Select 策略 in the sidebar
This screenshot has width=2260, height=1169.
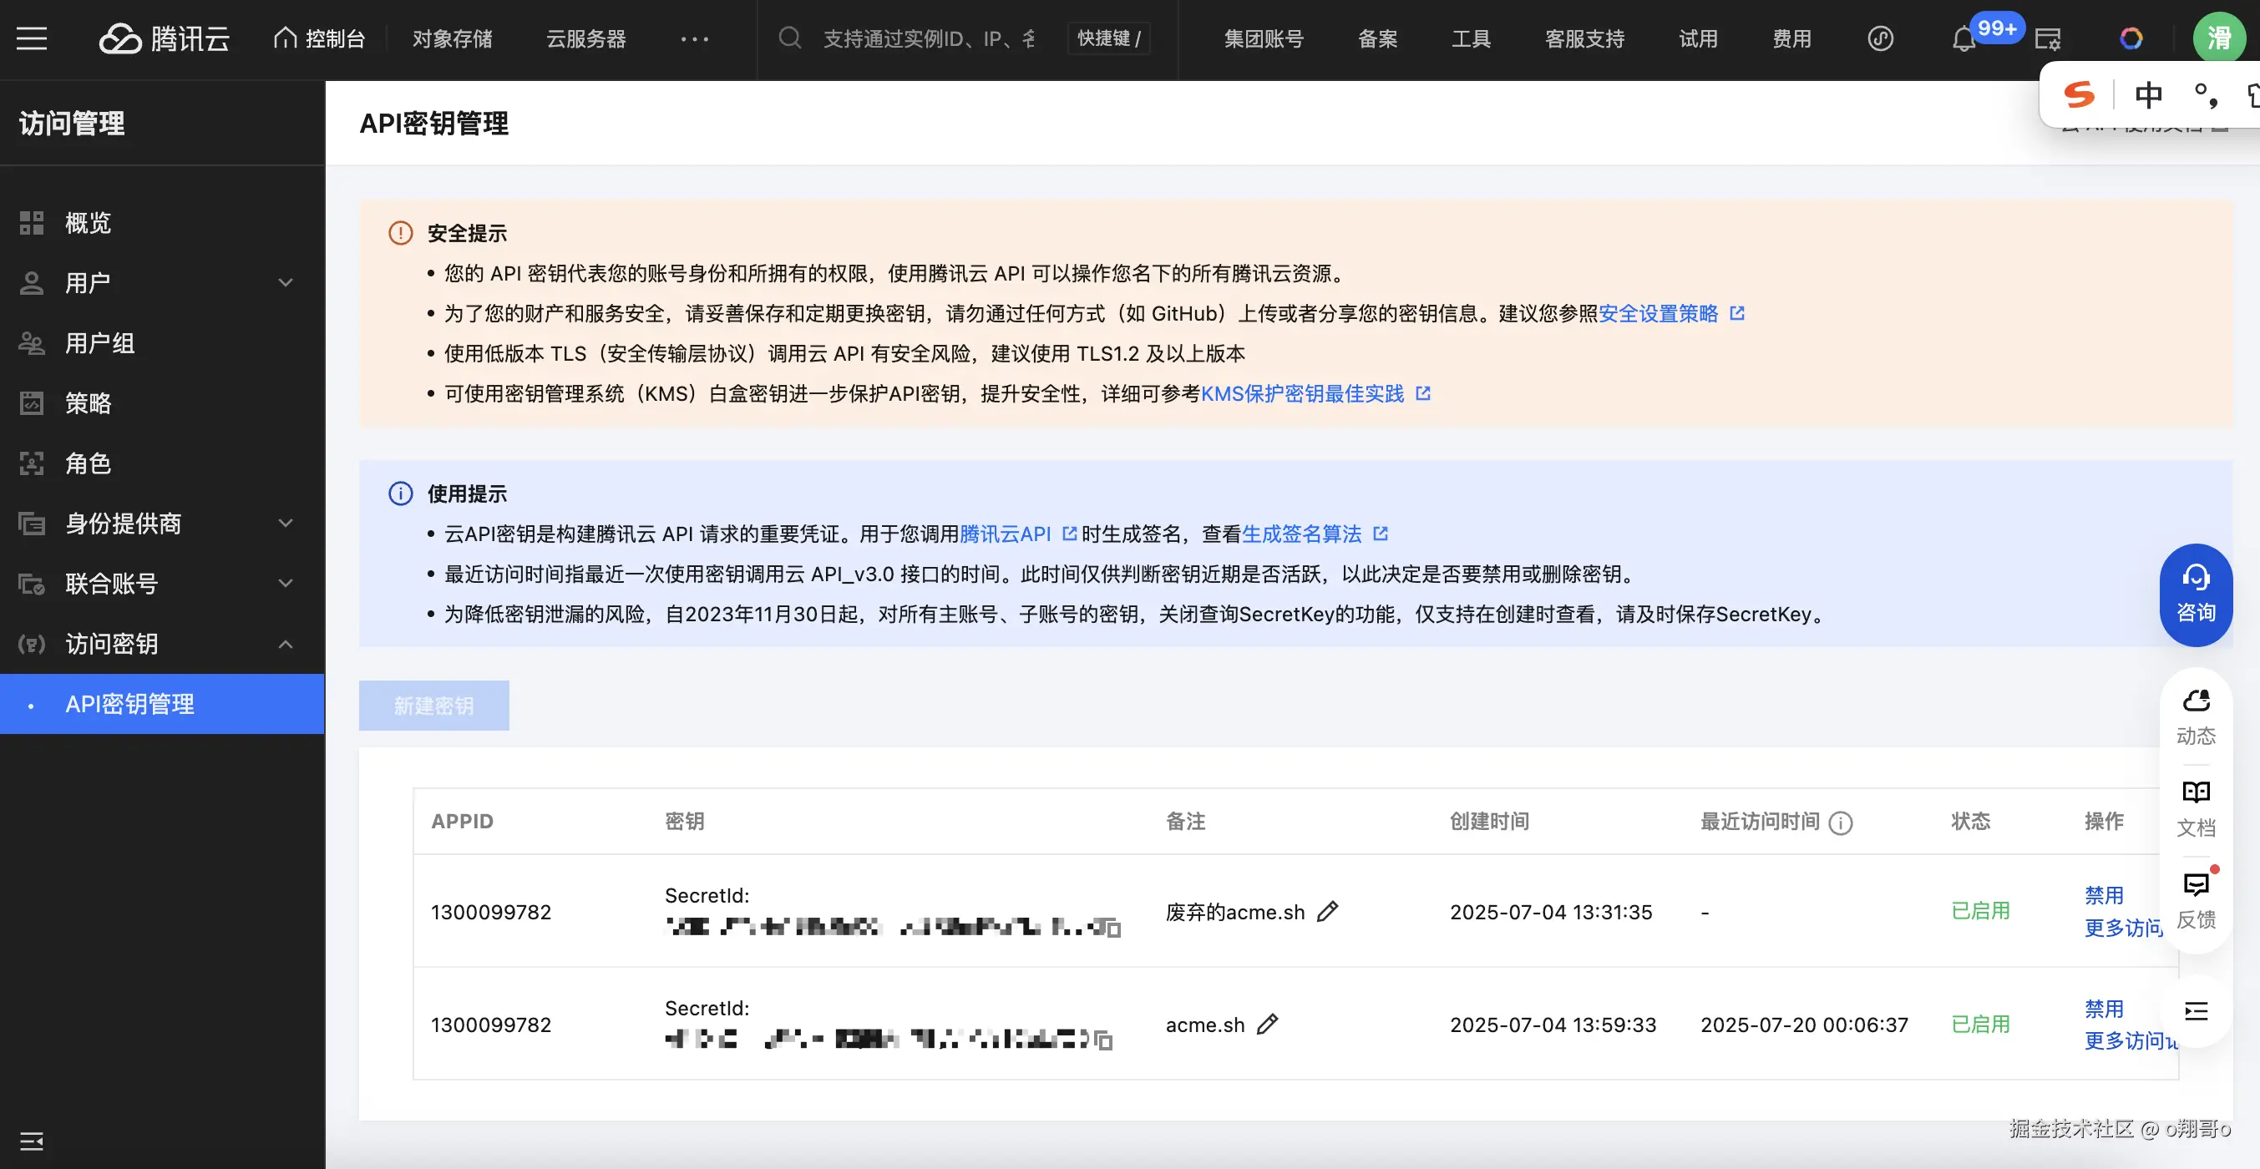[x=88, y=403]
